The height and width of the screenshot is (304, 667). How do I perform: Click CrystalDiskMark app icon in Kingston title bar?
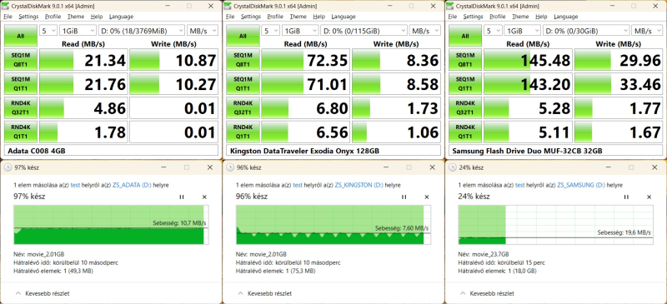(228, 6)
